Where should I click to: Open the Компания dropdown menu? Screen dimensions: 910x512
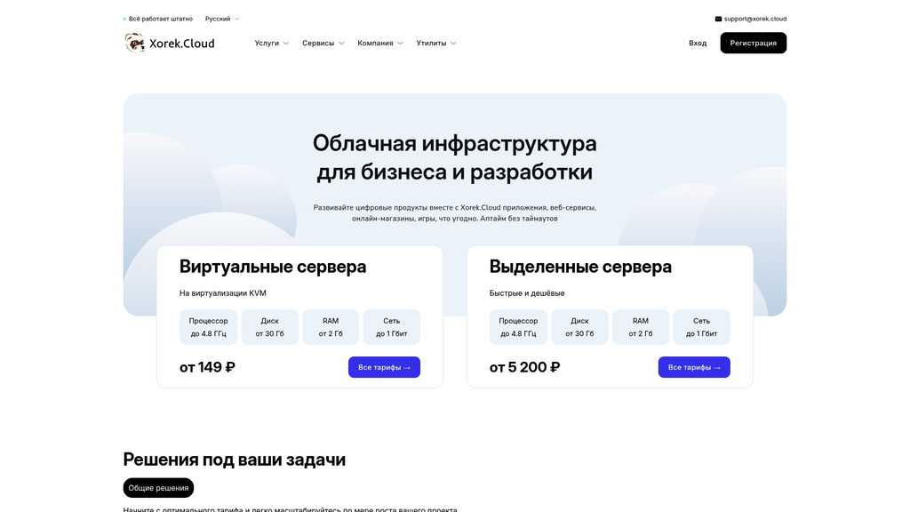coord(379,43)
